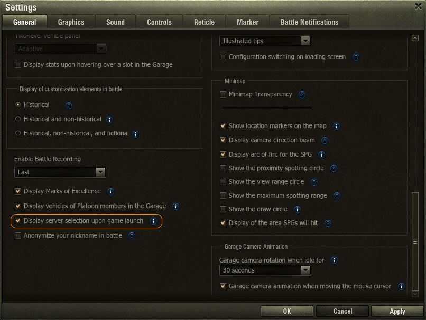
Task: Click info icon beside Display camera direction beam
Action: coord(325,141)
